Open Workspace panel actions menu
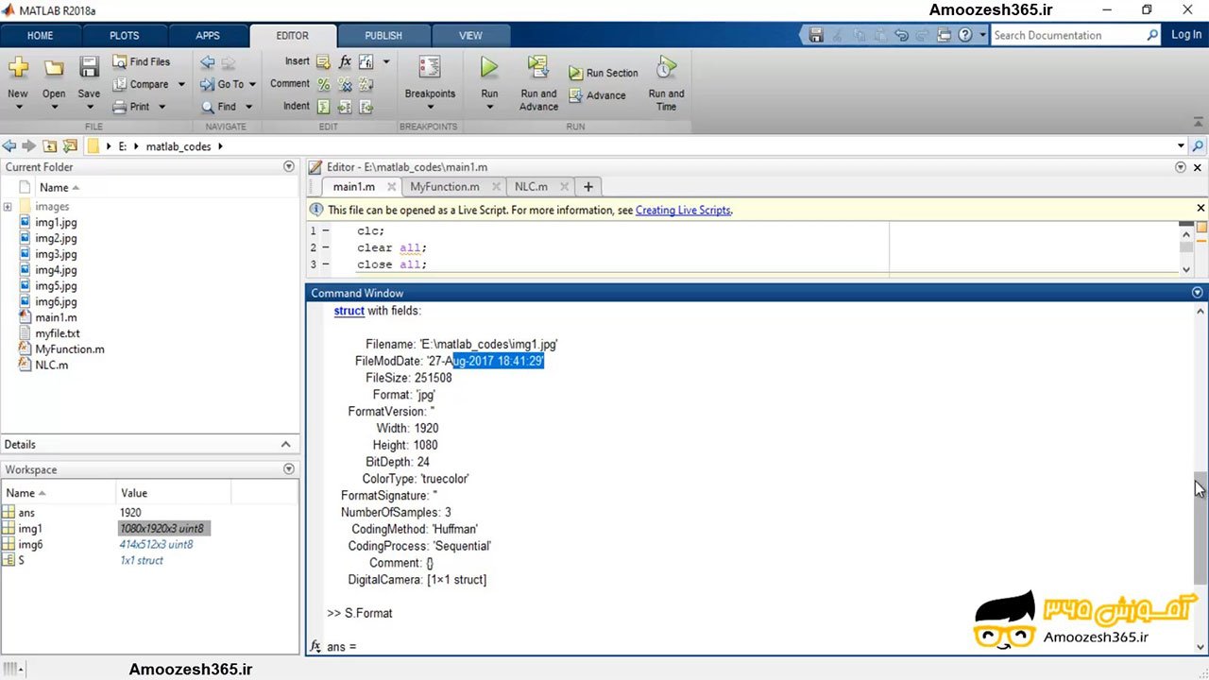This screenshot has width=1209, height=680. click(x=289, y=469)
